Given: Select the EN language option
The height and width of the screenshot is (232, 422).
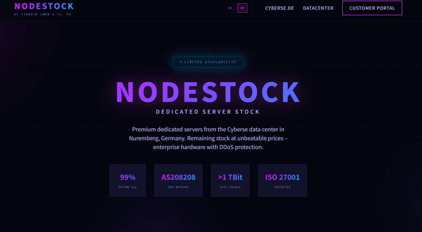Looking at the screenshot, I should (242, 8).
